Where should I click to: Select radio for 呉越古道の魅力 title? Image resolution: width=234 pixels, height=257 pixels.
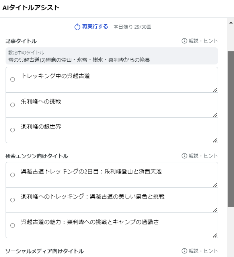click(x=13, y=225)
